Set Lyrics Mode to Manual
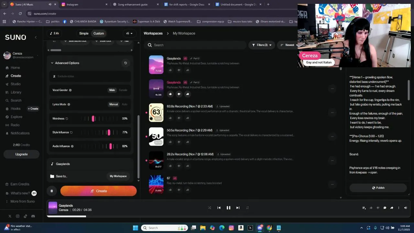The image size is (414, 233). (114, 105)
